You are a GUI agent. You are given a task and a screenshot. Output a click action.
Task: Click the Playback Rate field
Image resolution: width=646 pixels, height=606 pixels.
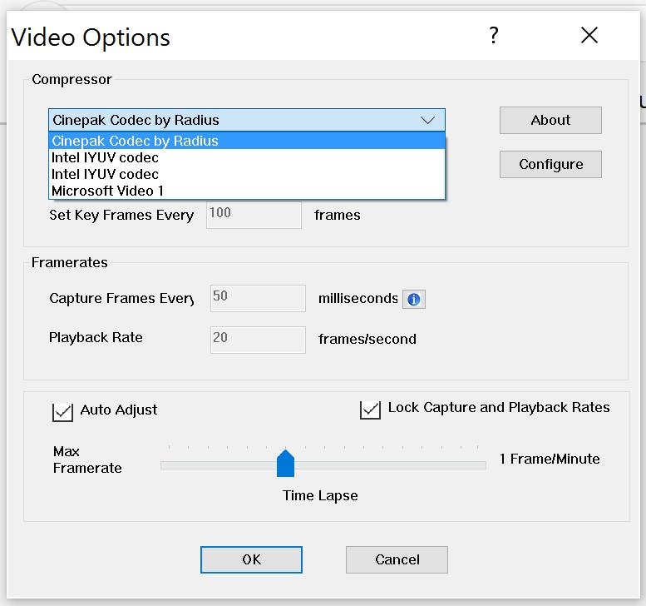pos(258,339)
